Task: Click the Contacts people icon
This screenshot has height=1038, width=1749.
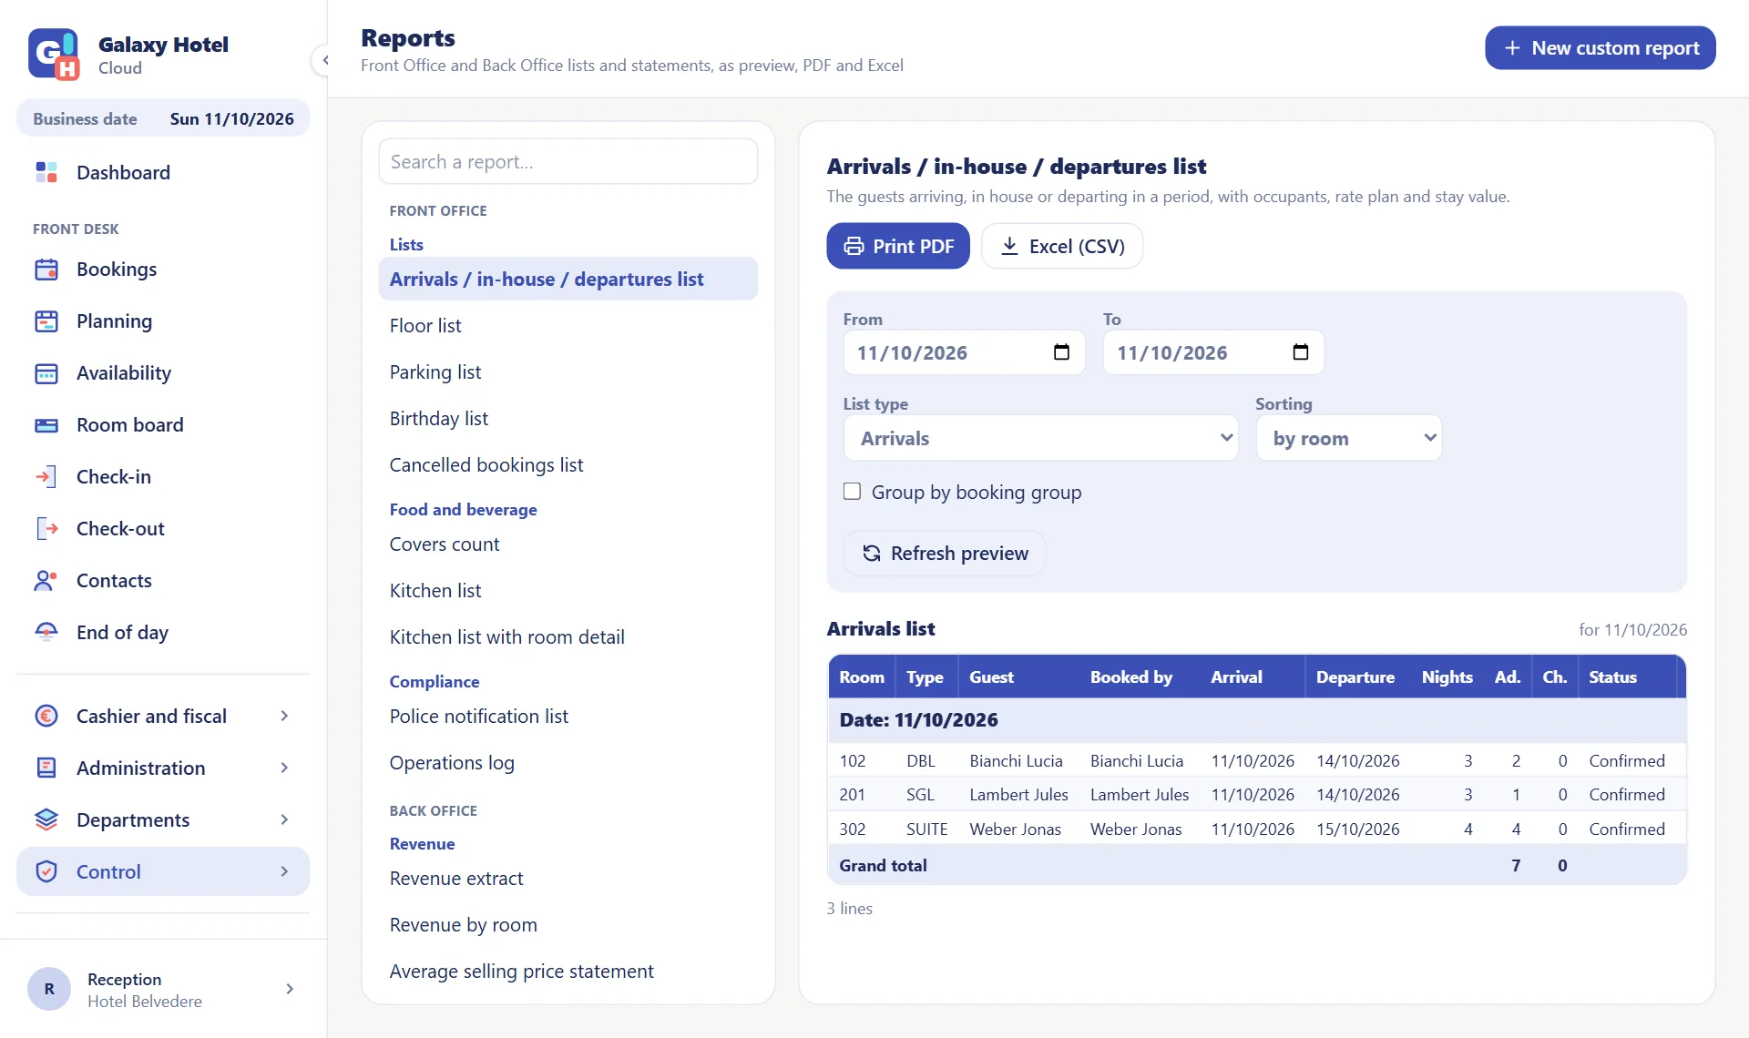Action: [46, 581]
